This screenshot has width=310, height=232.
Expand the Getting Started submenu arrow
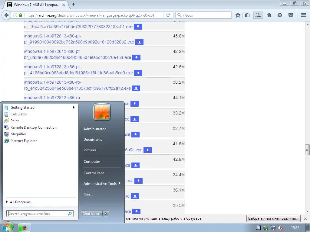(74, 108)
